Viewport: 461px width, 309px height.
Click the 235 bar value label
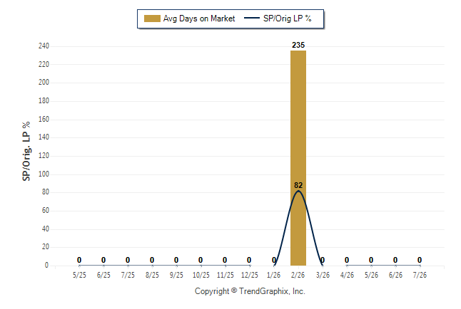point(298,45)
